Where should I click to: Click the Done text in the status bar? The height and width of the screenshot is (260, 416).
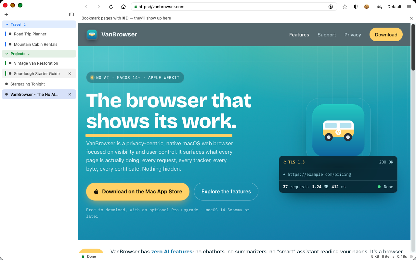[92, 256]
